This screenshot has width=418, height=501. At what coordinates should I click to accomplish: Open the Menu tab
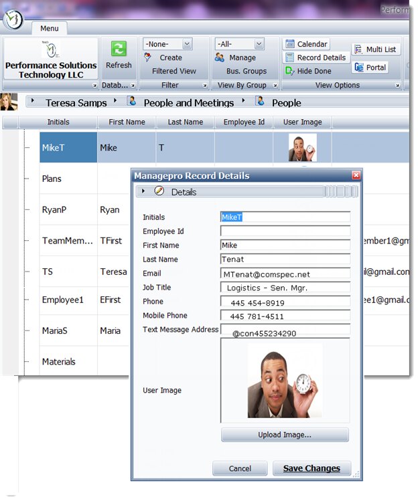tap(50, 29)
